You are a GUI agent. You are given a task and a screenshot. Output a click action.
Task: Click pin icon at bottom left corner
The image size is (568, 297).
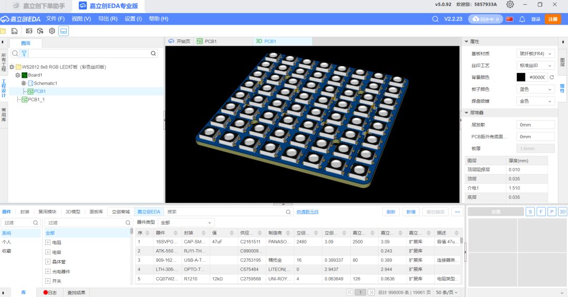click(x=3, y=292)
